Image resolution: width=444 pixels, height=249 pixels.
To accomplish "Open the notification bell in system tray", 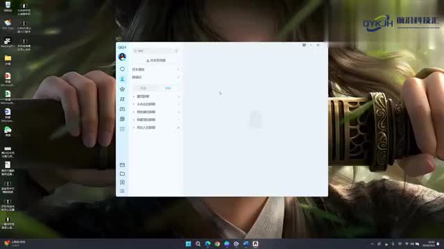I will (438, 244).
